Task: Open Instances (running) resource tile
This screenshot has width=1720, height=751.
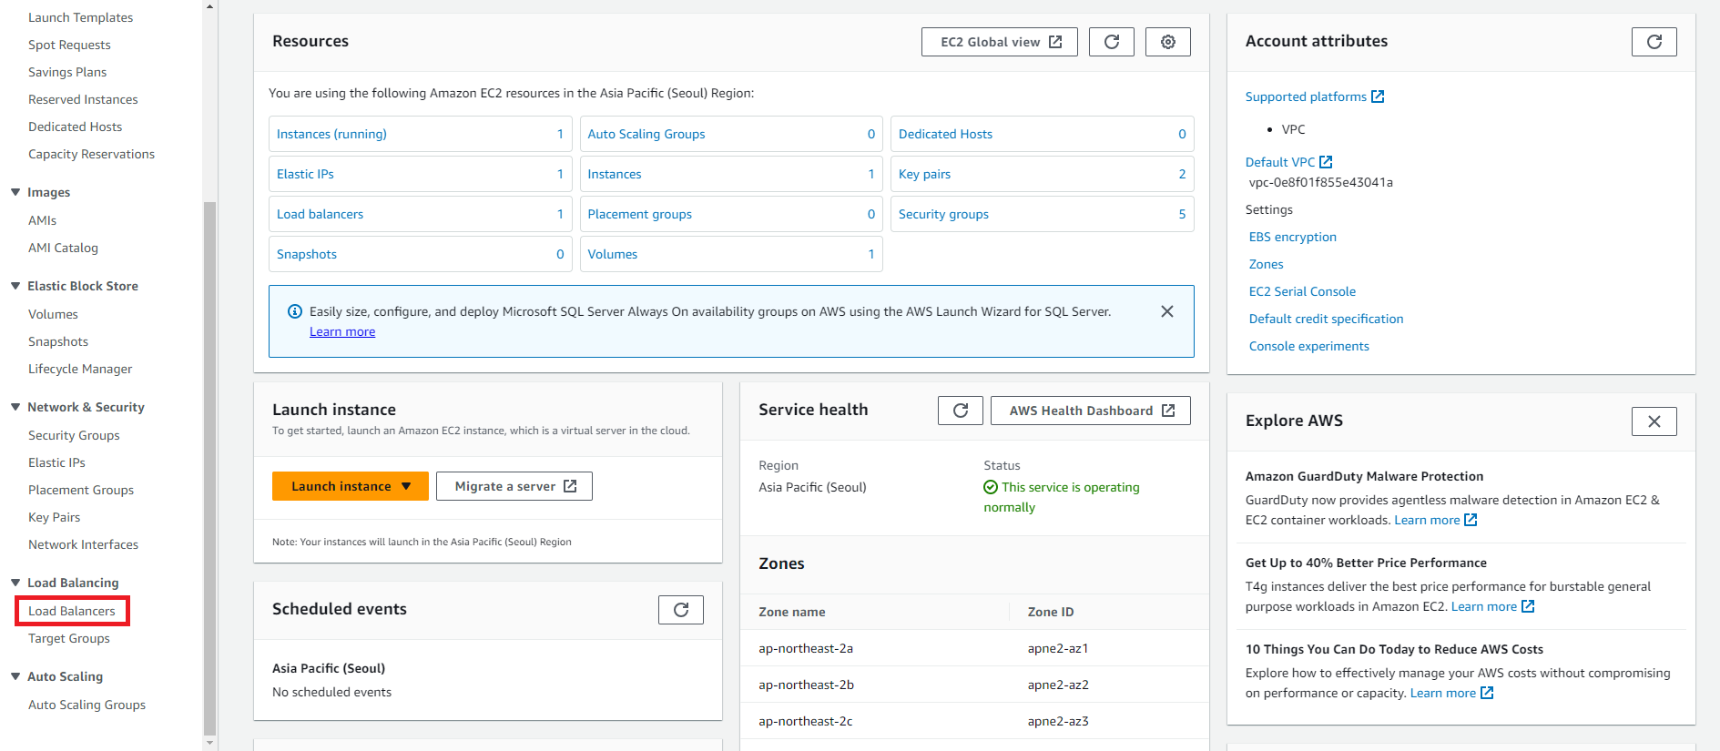Action: tap(421, 134)
